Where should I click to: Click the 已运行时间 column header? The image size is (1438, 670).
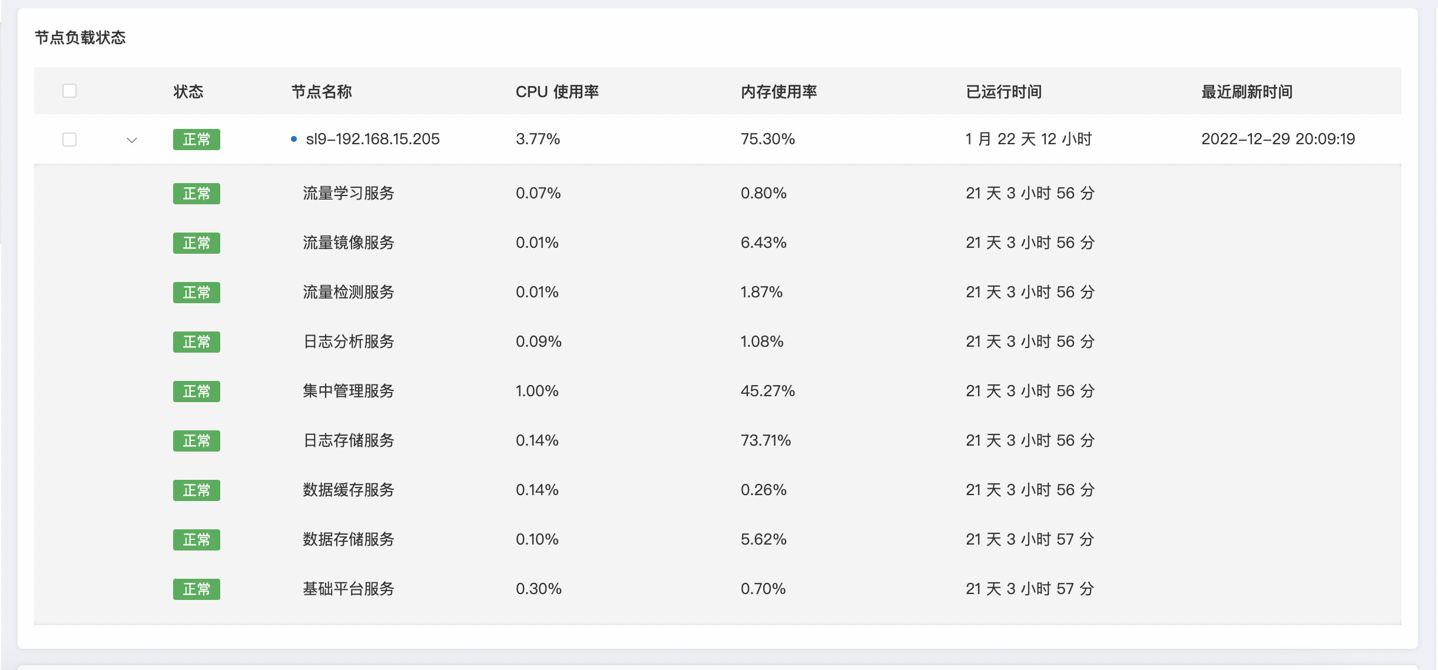pos(1003,92)
